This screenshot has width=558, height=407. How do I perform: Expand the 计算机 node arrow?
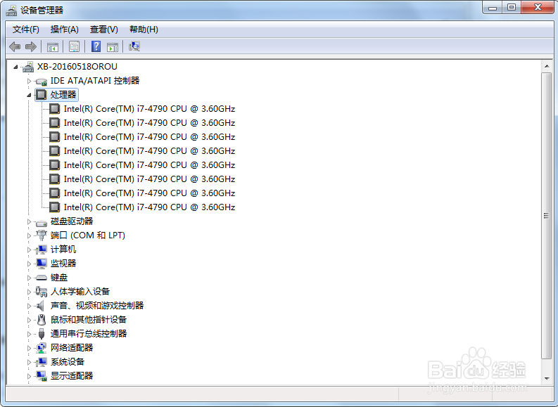point(29,250)
